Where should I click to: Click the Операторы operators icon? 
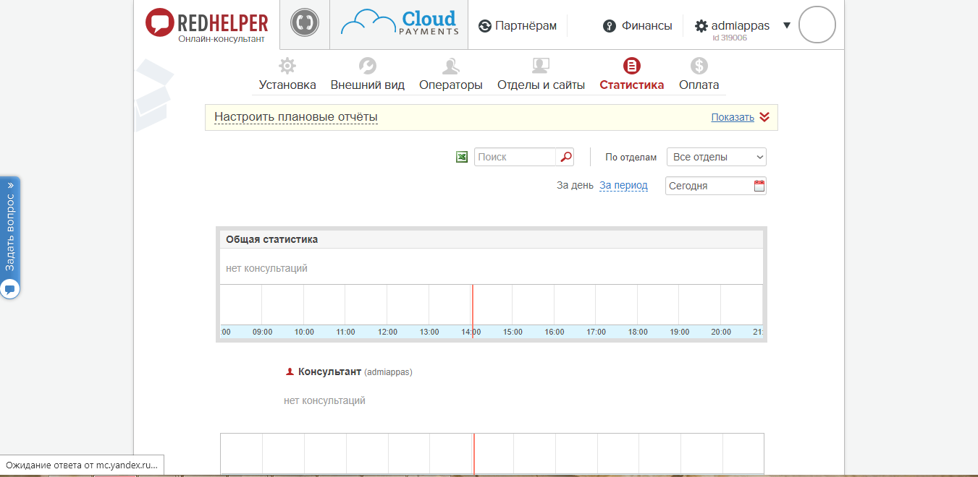(450, 65)
